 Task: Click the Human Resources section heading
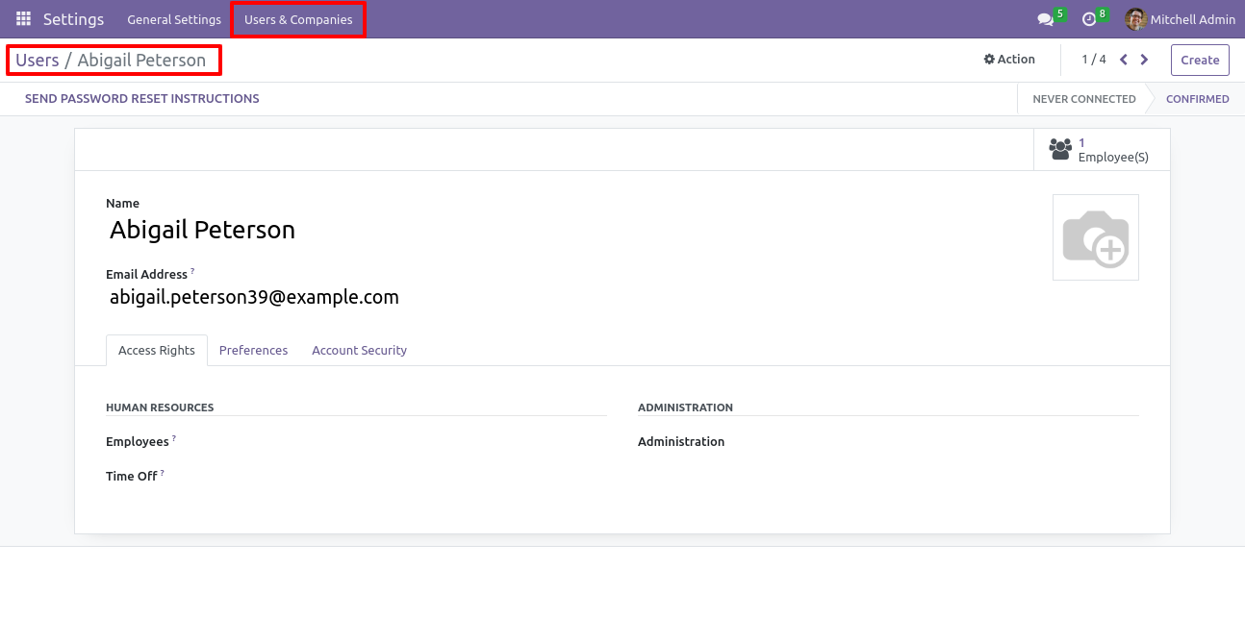click(160, 407)
